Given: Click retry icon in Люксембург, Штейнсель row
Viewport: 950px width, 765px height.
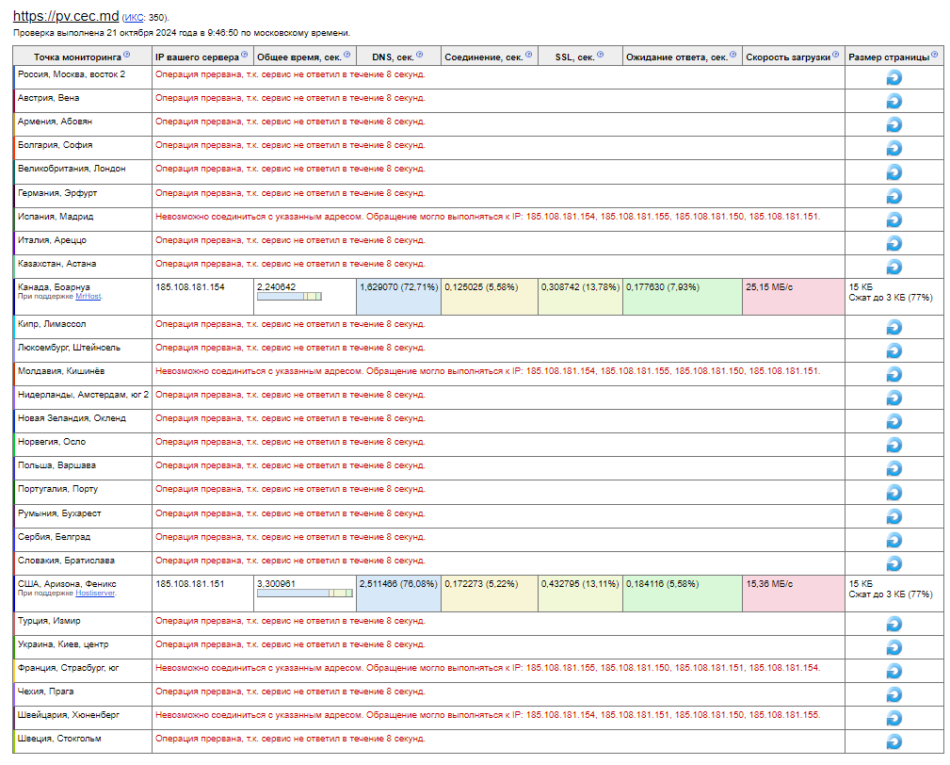Looking at the screenshot, I should tap(894, 351).
